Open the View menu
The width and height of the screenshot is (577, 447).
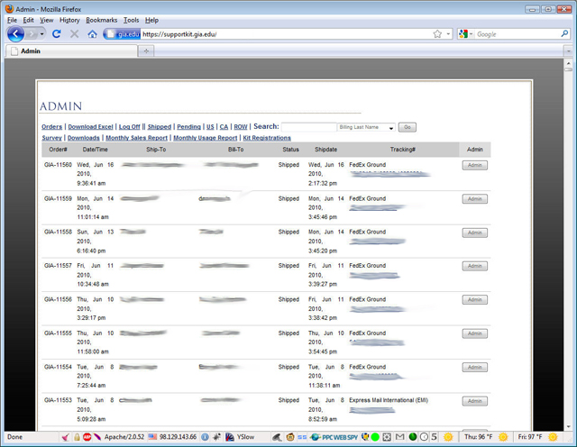coord(46,20)
